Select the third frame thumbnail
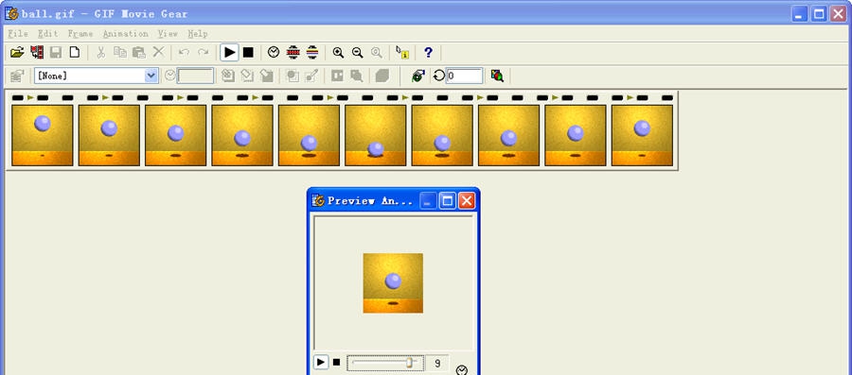The height and width of the screenshot is (375, 852). click(x=175, y=135)
